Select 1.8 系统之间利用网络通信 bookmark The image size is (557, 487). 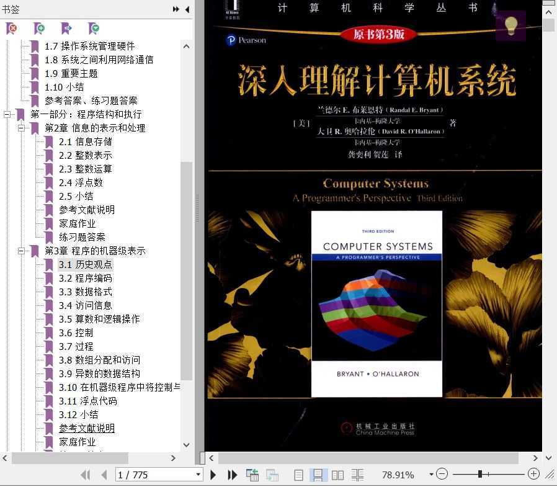coord(99,60)
